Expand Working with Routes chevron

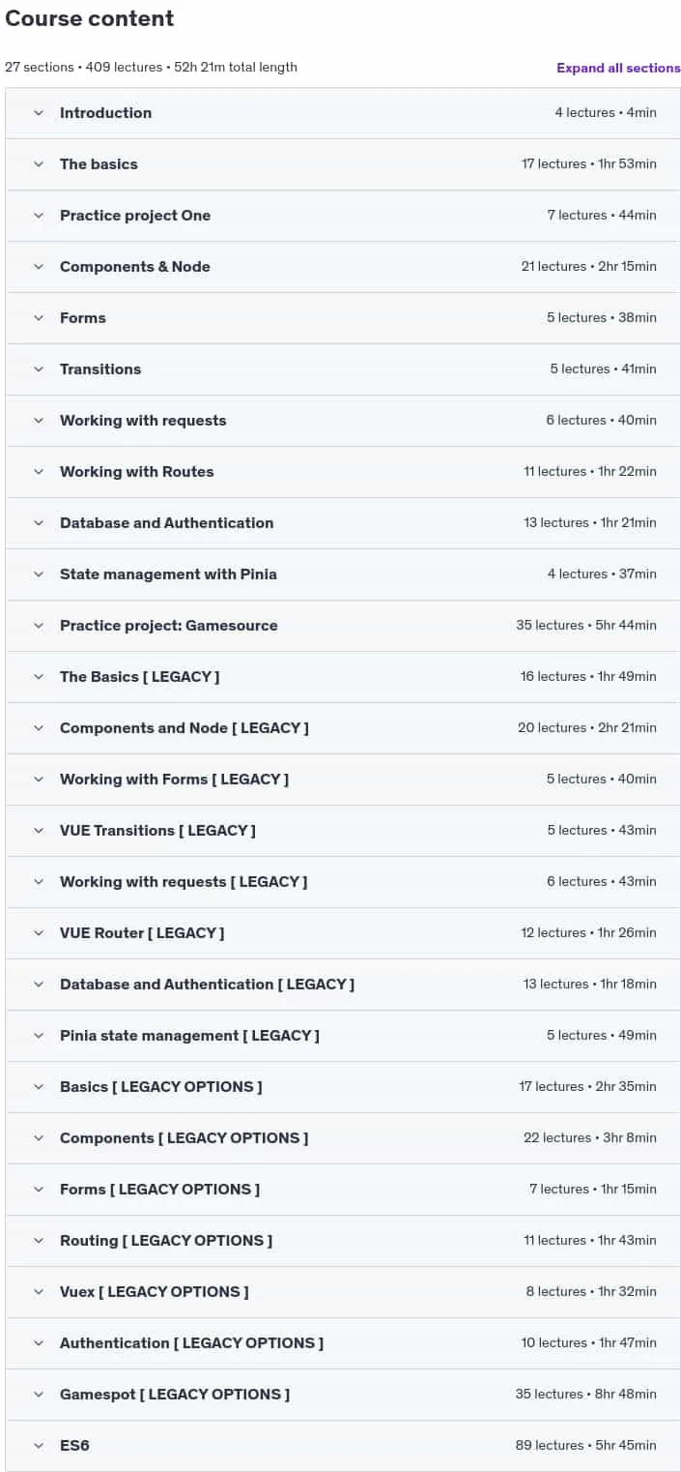tap(39, 472)
